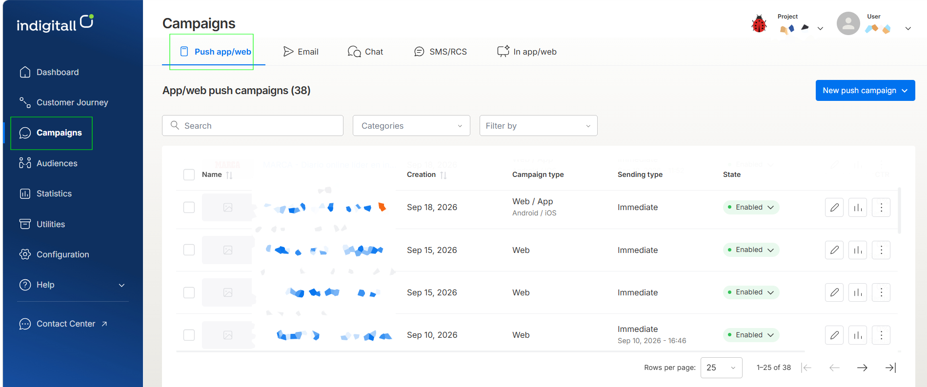The height and width of the screenshot is (387, 927).
Task: Go to the previous page of campaigns
Action: 834,368
